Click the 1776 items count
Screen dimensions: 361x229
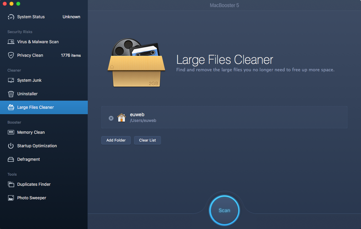(71, 55)
